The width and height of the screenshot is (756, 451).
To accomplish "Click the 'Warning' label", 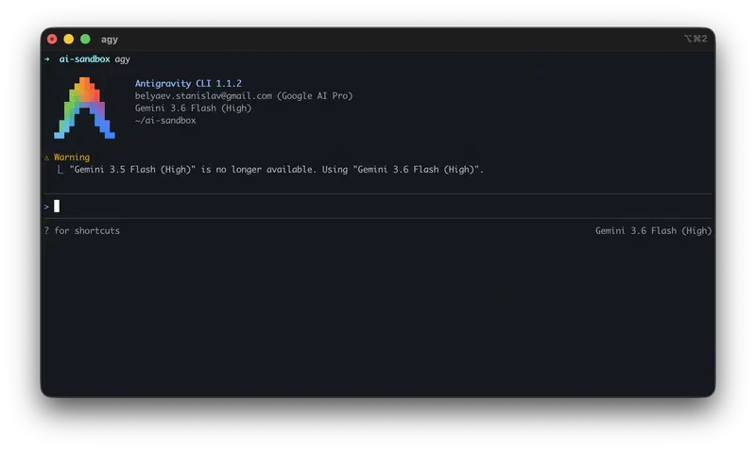I will coord(72,157).
